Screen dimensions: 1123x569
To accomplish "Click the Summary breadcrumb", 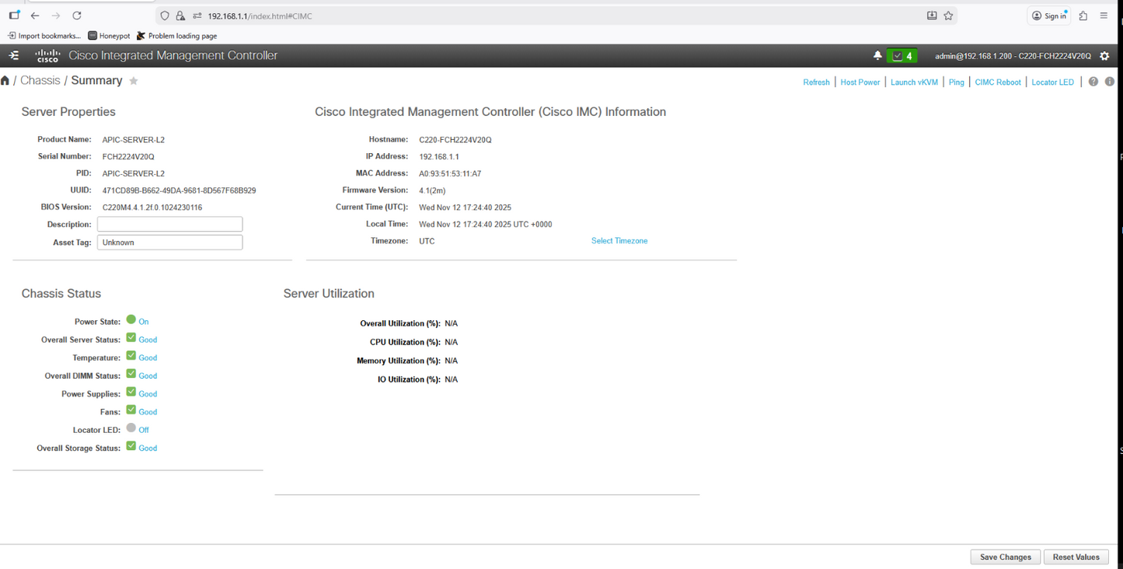I will tap(97, 81).
